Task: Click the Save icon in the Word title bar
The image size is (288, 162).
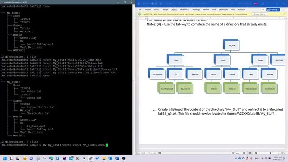Action: tap(161, 4)
